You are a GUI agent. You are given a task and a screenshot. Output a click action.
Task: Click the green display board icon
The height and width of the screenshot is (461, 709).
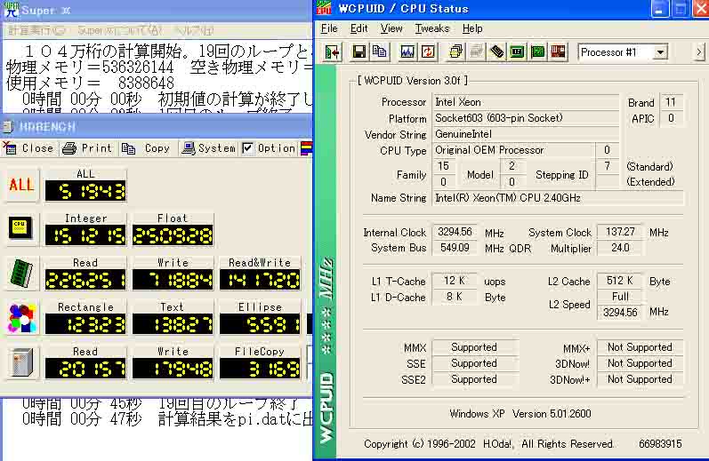[x=517, y=52]
